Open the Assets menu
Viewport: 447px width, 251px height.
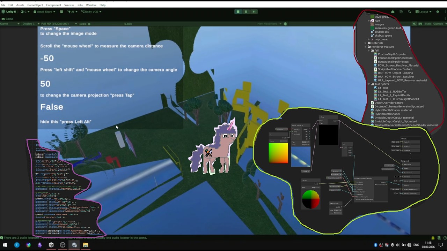point(20,5)
